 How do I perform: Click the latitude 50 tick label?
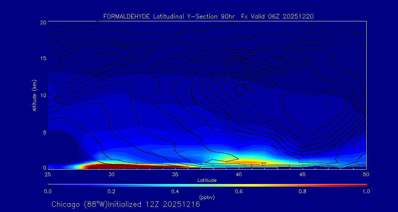(x=366, y=174)
